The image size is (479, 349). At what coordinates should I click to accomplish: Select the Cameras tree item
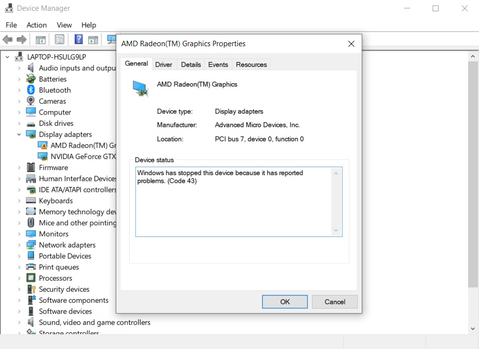coord(52,101)
